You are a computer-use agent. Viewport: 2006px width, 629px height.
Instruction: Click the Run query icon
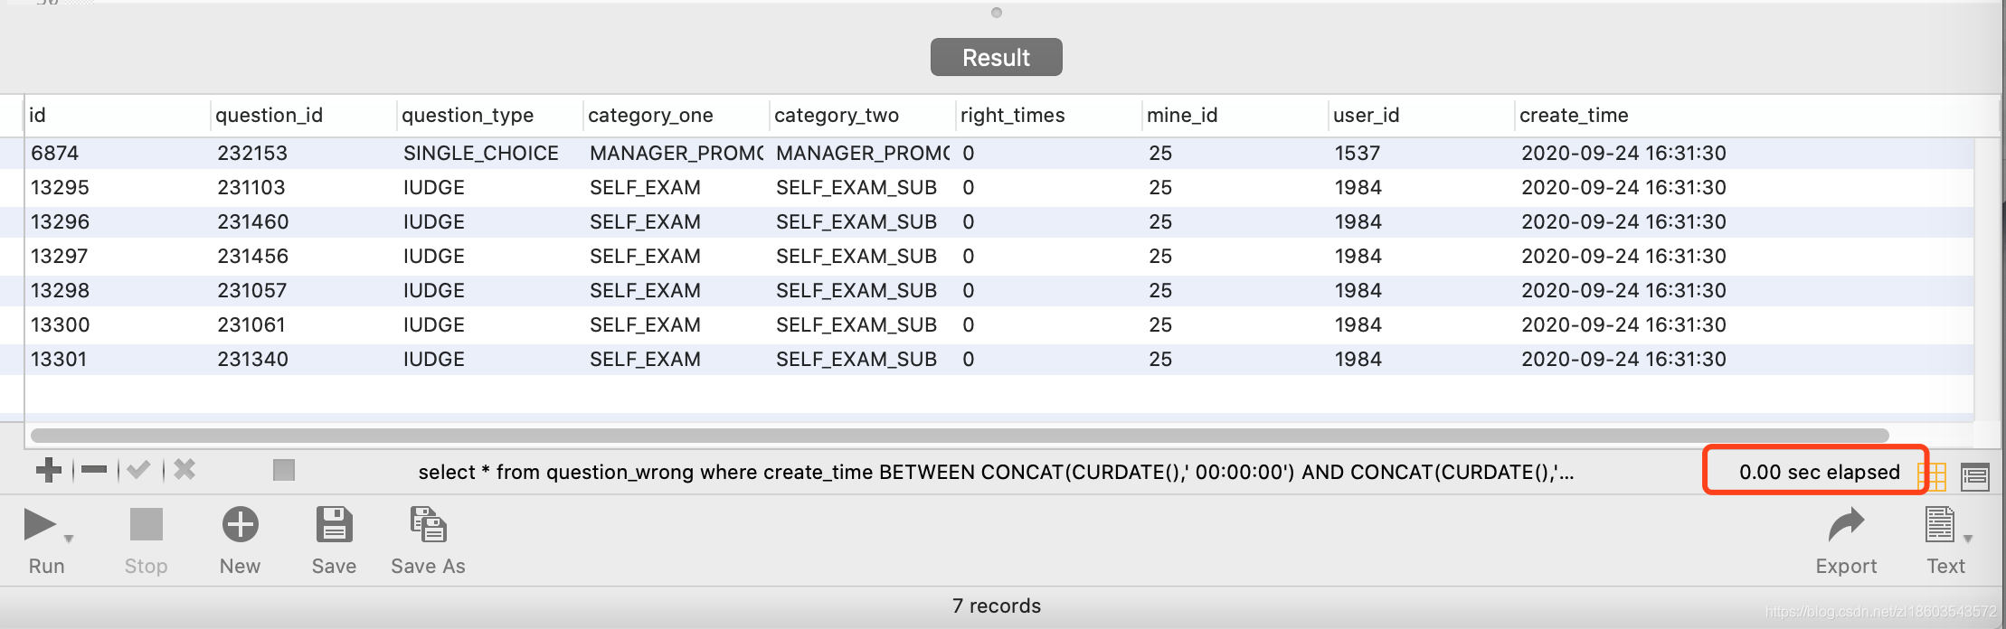click(39, 525)
